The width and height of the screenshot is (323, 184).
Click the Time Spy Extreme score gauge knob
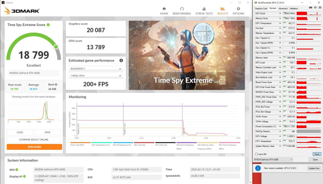(56, 47)
